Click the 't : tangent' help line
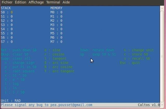Image resolution: width=166 pixels, height=109 pixels. point(56,59)
